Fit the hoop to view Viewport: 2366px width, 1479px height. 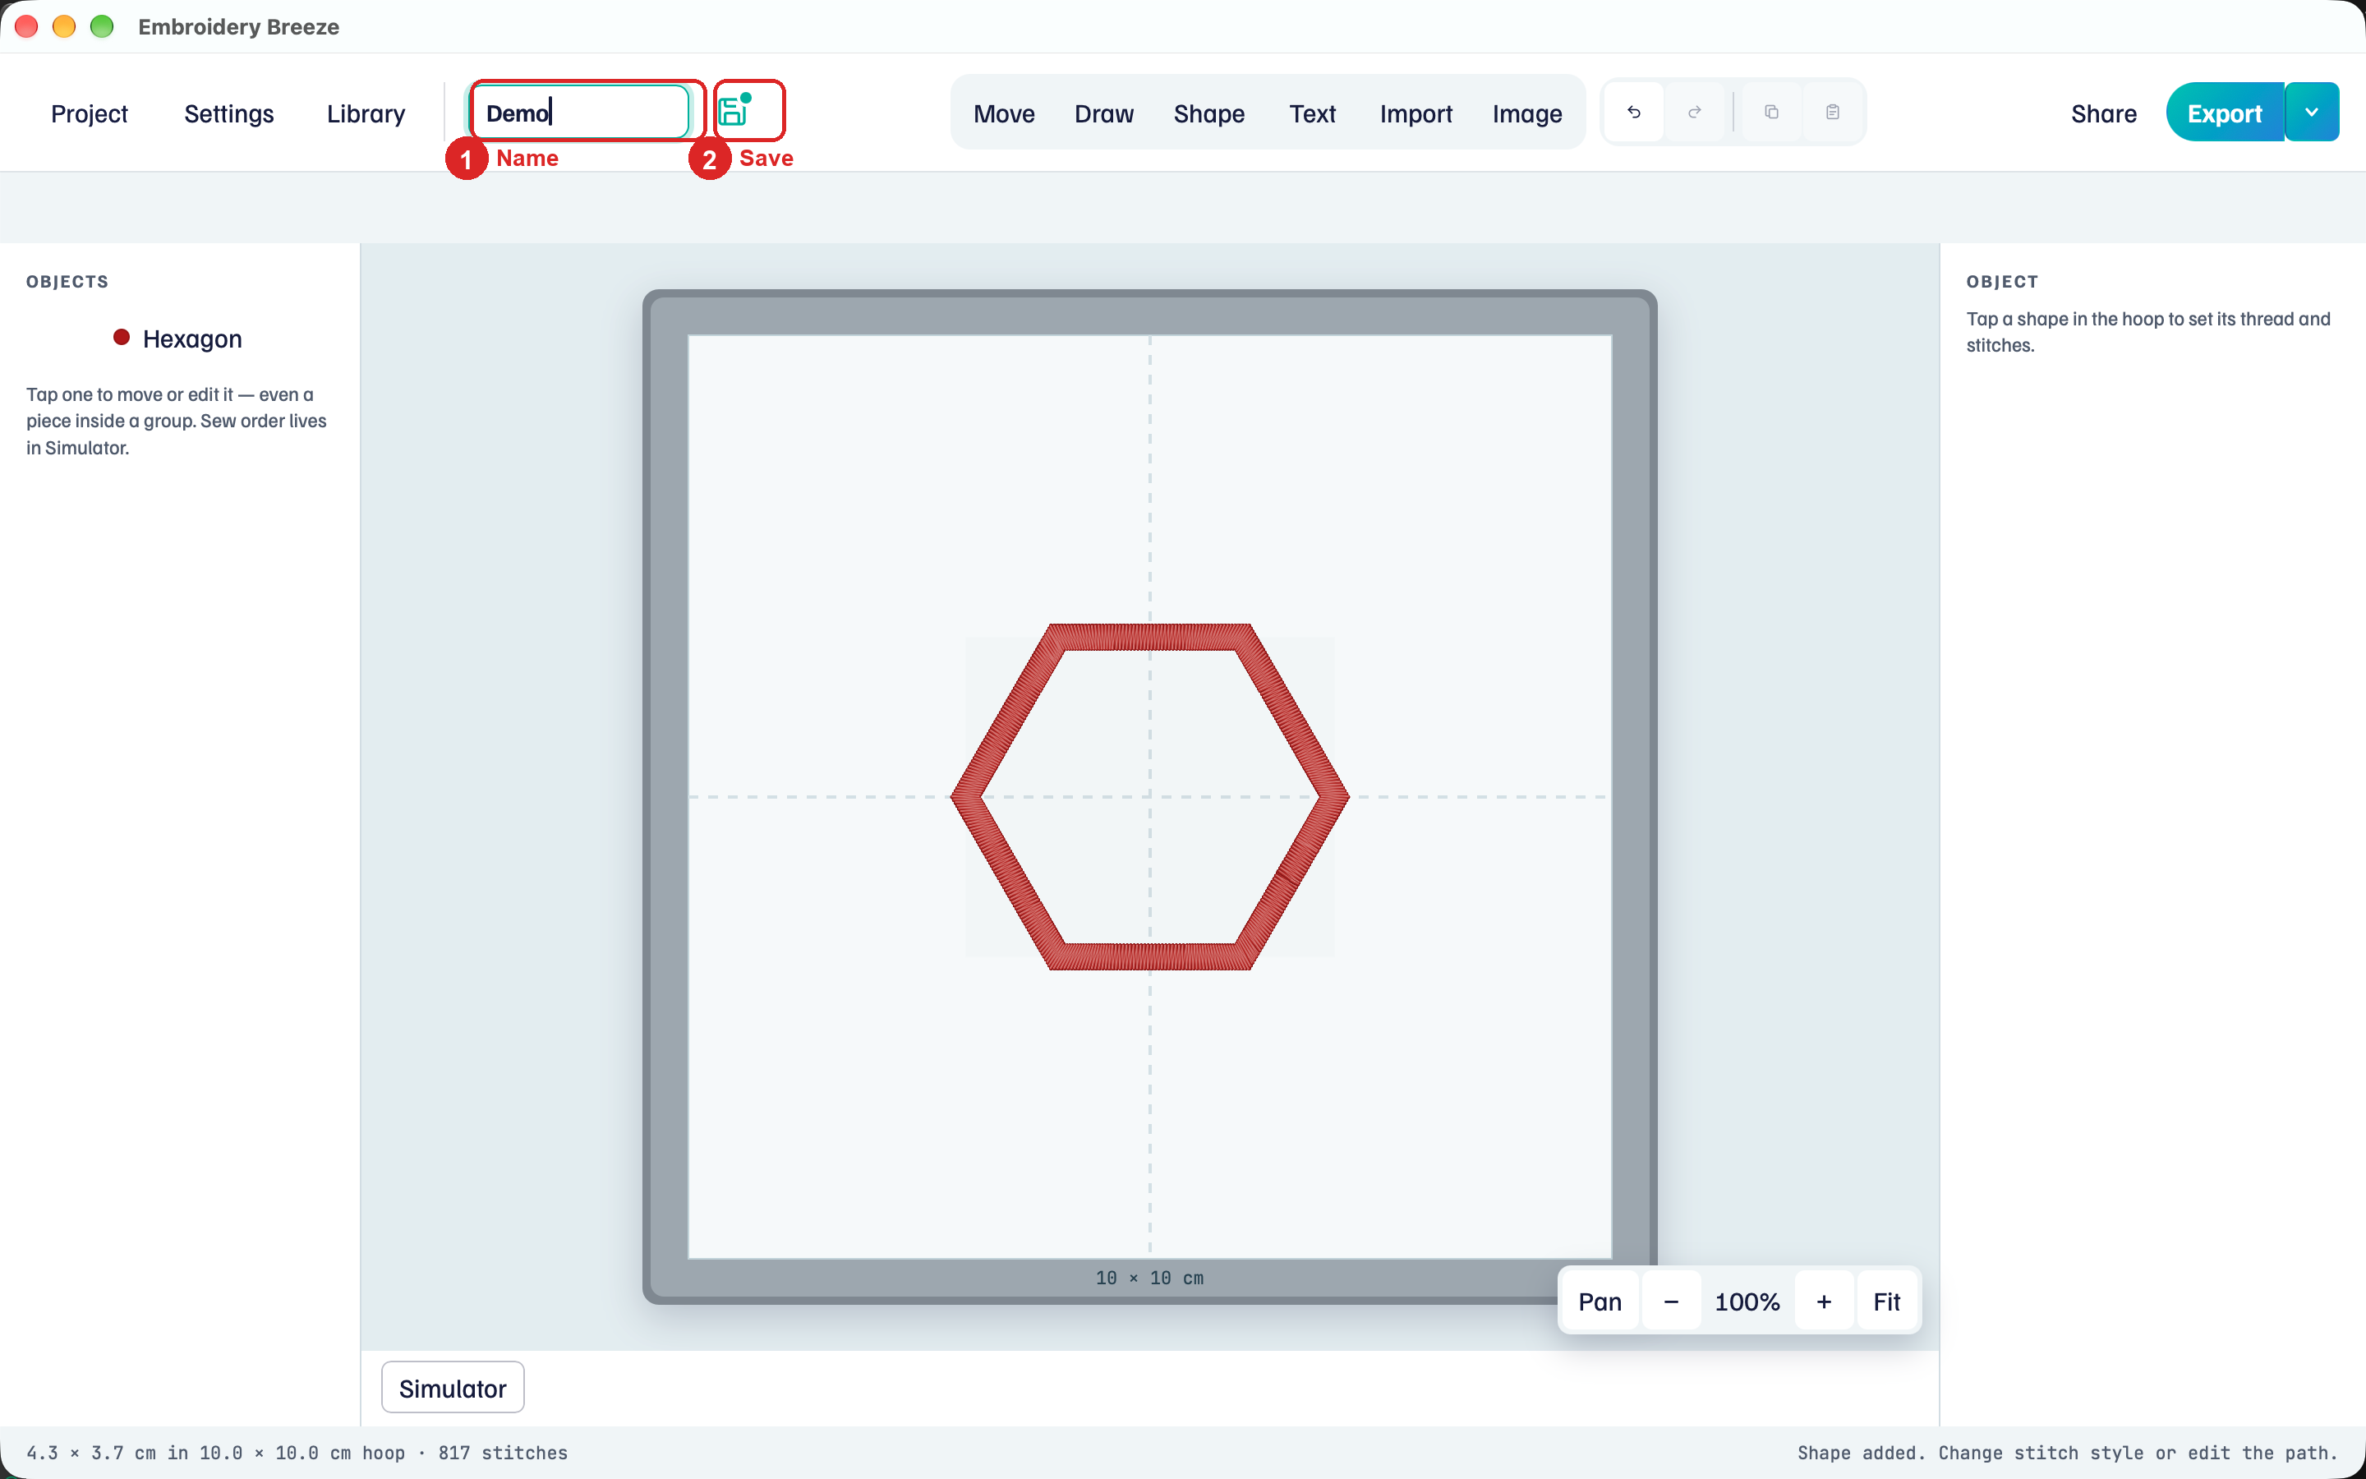(x=1886, y=1302)
